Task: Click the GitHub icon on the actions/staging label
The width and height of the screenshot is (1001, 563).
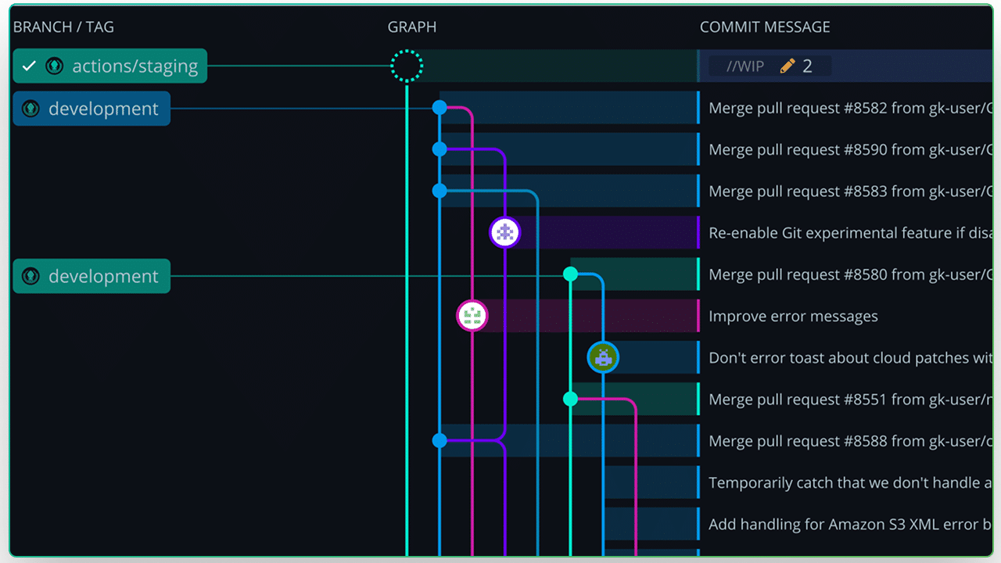Action: 54,66
